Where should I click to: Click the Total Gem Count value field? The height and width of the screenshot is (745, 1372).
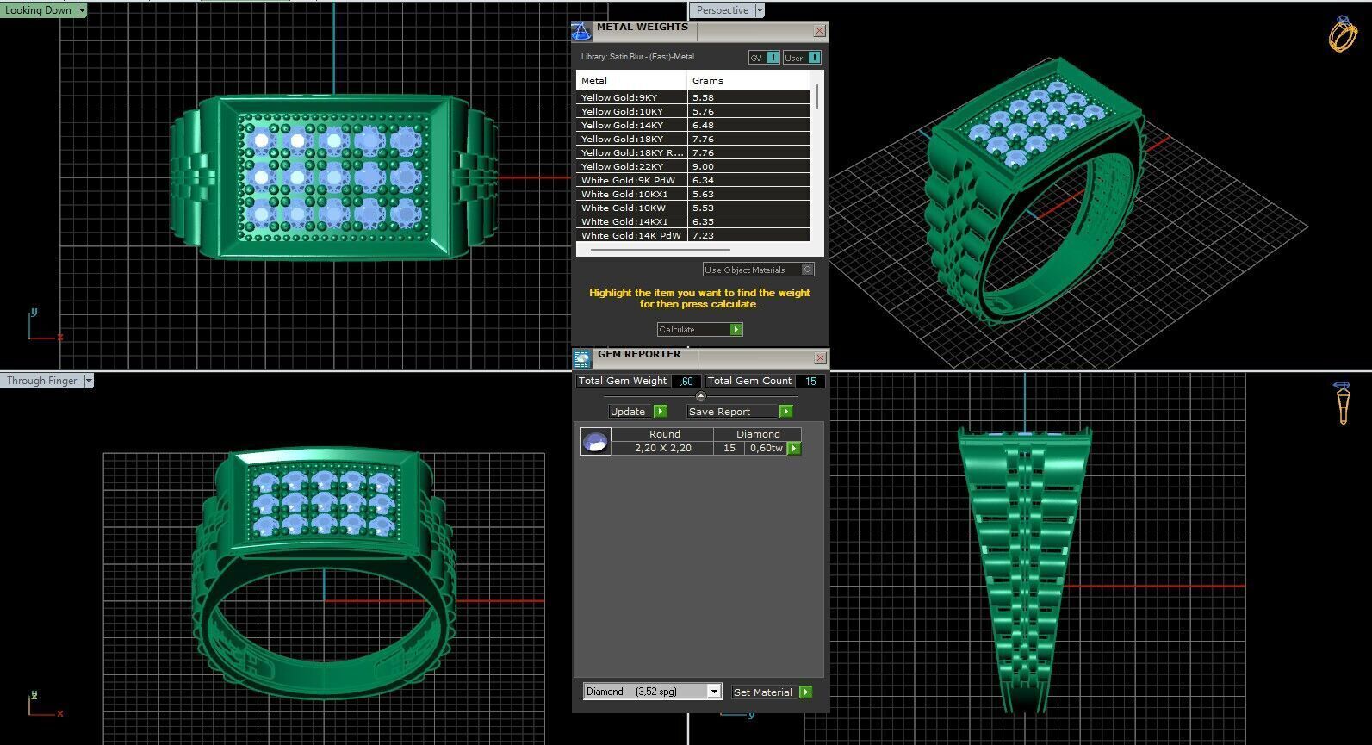[810, 381]
